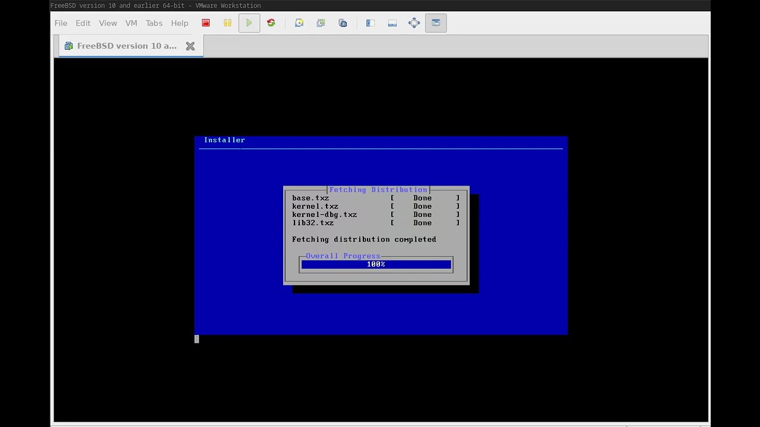Open the Help menu
760x427 pixels.
click(x=180, y=23)
